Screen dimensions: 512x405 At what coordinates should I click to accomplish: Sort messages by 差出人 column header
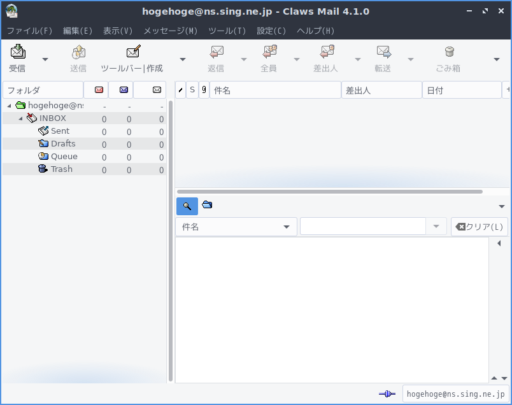pos(381,90)
